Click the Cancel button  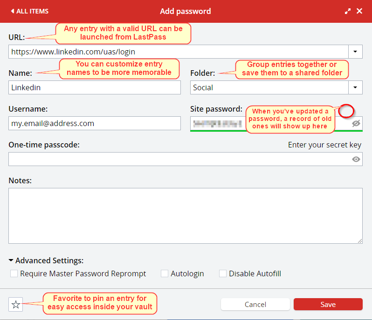[x=255, y=304]
